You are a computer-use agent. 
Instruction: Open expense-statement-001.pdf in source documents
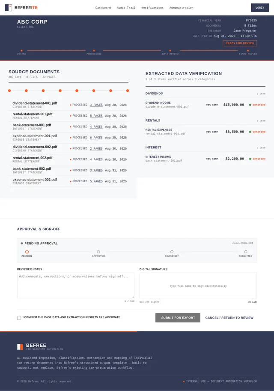[x=35, y=136]
